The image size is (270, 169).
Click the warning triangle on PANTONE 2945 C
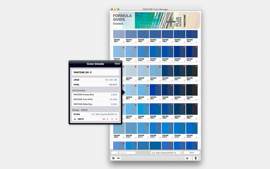[x=172, y=105]
